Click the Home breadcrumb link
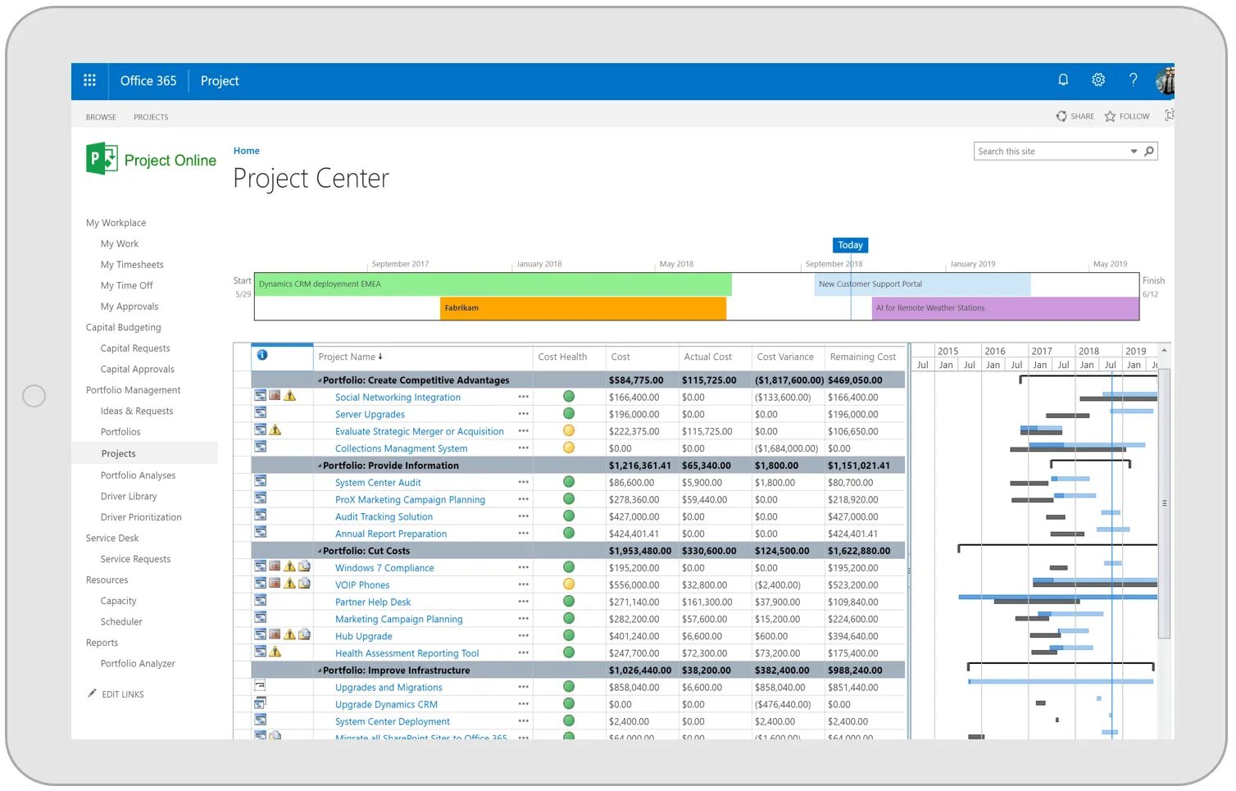 point(246,151)
